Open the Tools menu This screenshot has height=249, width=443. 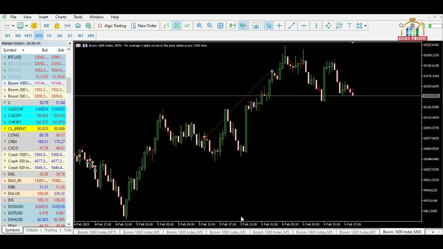pos(78,17)
